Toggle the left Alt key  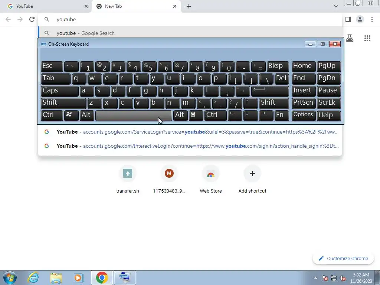(87, 116)
